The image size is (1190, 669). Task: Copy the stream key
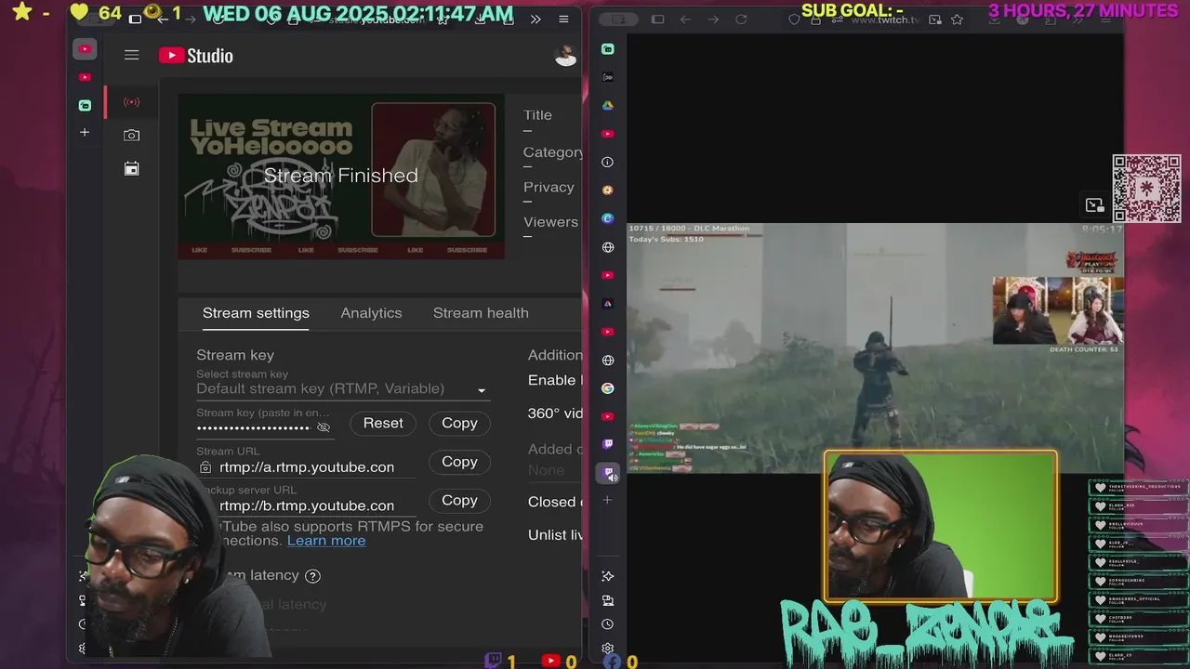point(459,423)
